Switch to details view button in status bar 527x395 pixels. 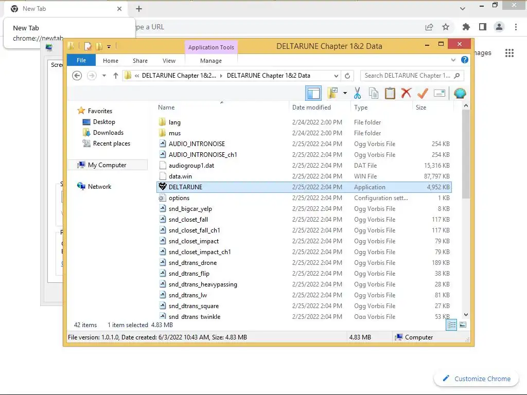(x=451, y=325)
